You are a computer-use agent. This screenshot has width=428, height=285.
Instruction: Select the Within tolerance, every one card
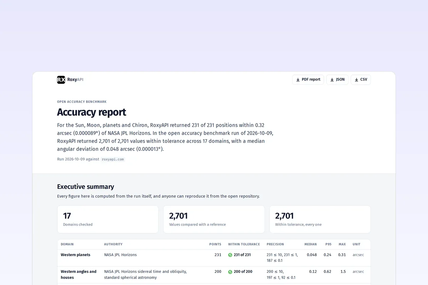tap(320, 219)
